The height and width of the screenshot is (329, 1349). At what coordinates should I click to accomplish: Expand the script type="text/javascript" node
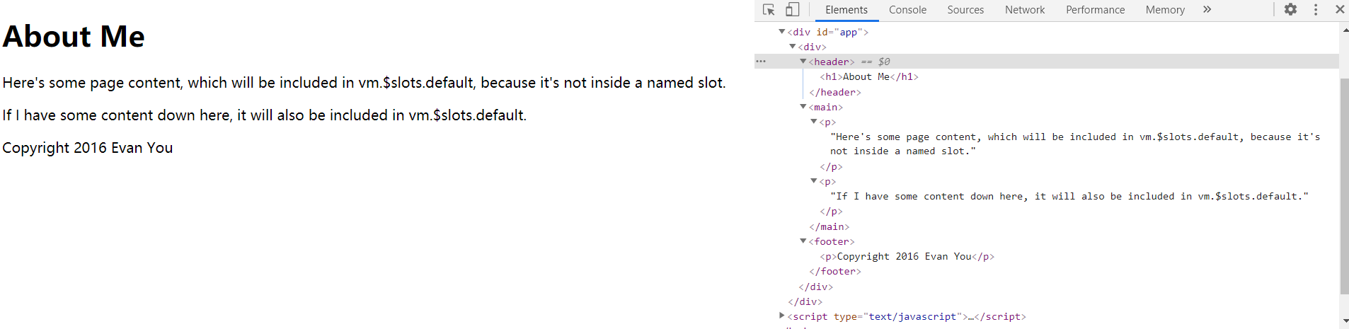[x=782, y=316]
